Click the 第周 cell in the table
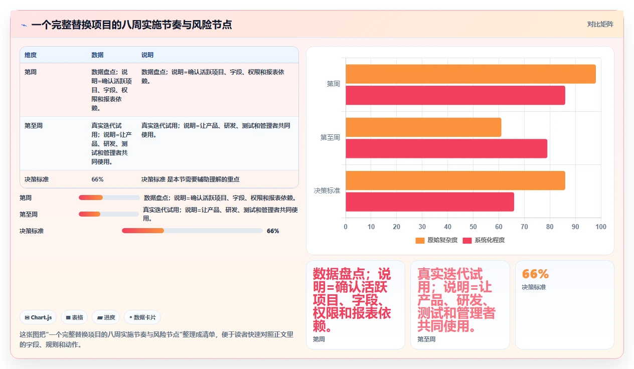 coord(31,72)
